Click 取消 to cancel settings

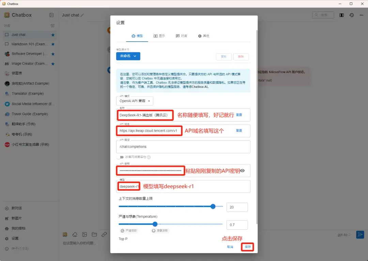230,247
